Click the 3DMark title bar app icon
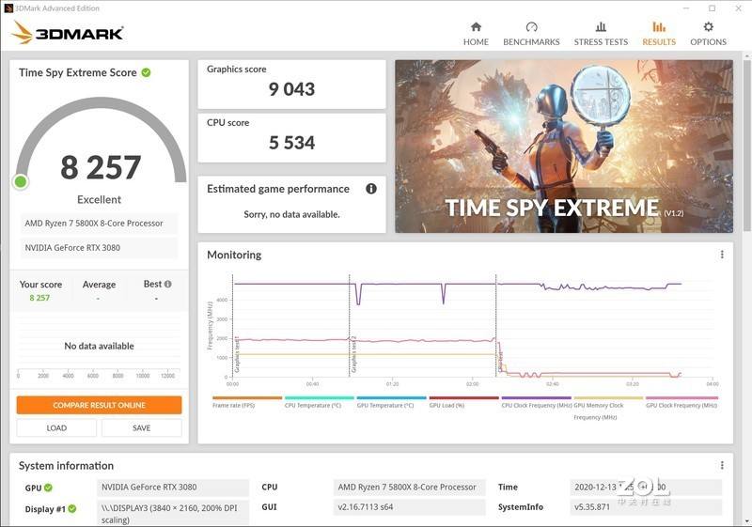The height and width of the screenshot is (527, 752). tap(8, 8)
